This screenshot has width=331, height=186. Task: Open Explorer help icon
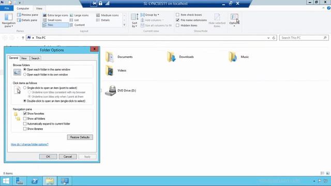click(329, 8)
